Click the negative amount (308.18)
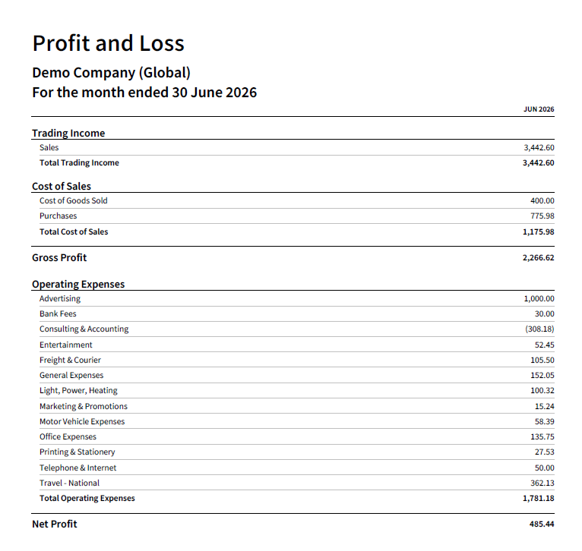 tap(539, 329)
